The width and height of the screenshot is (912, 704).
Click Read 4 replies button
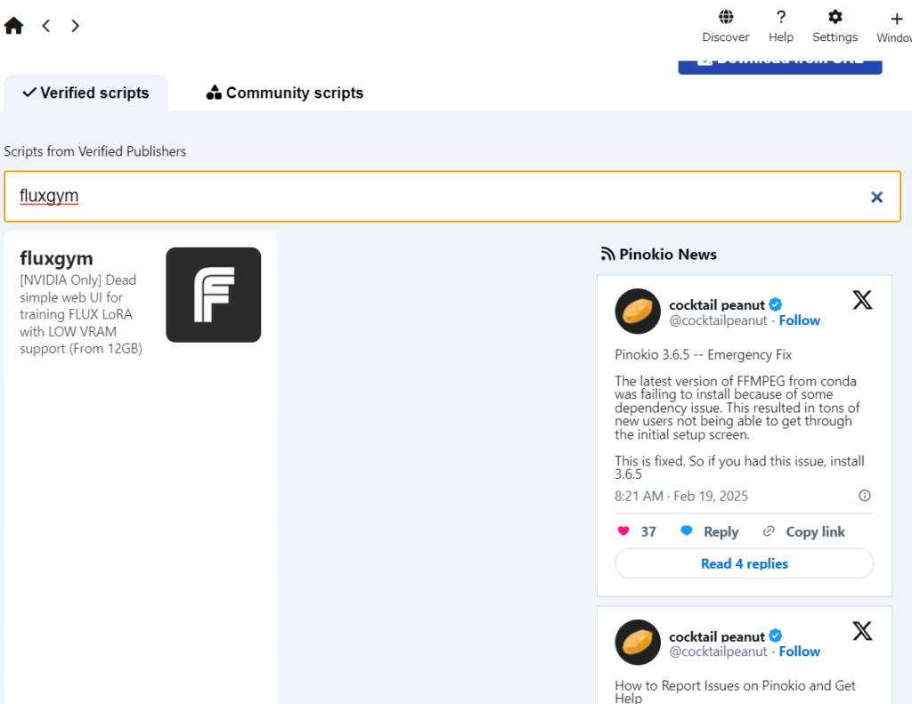click(x=744, y=563)
